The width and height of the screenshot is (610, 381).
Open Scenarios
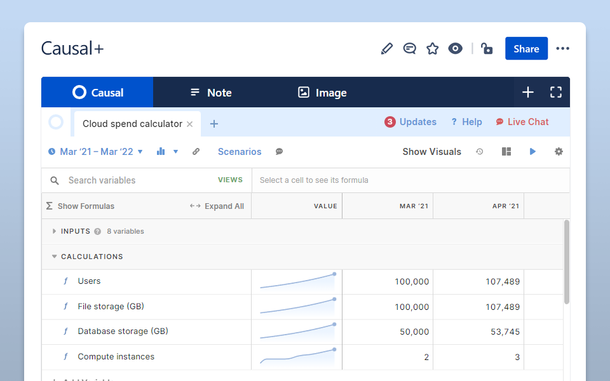tap(240, 152)
